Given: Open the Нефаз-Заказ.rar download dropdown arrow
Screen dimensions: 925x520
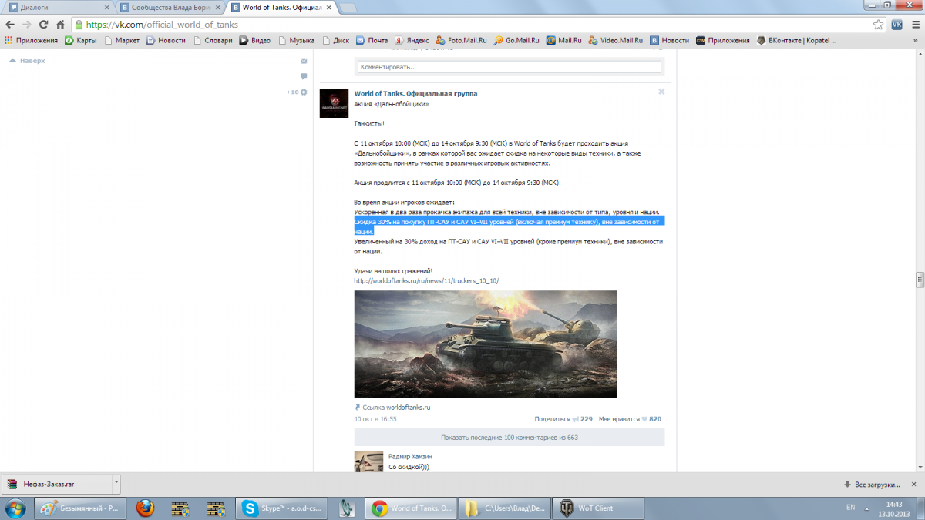Looking at the screenshot, I should [x=116, y=484].
